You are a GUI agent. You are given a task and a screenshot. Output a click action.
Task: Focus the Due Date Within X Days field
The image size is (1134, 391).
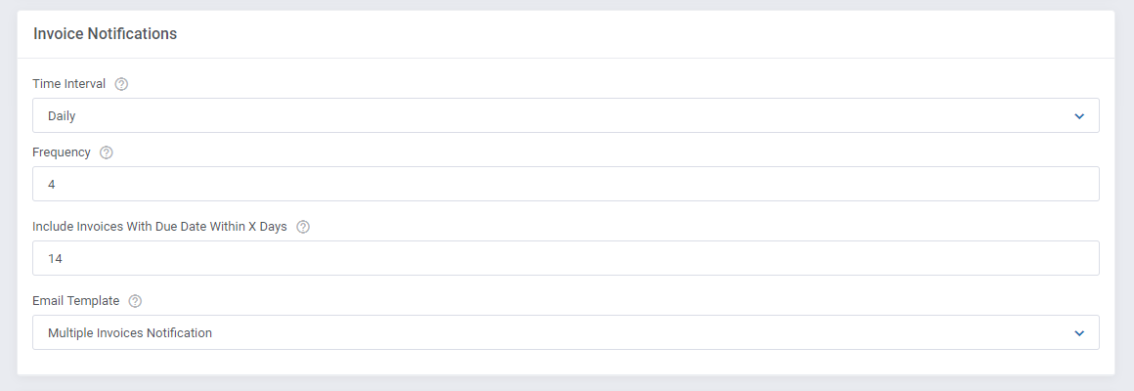tap(566, 258)
